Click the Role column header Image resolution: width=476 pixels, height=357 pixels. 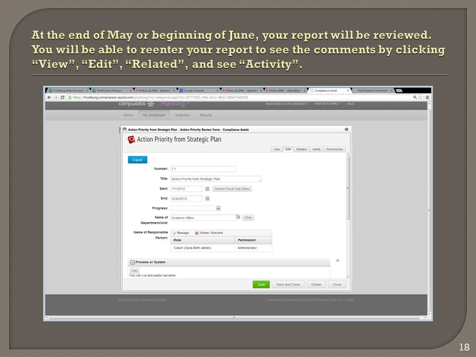[202, 240]
